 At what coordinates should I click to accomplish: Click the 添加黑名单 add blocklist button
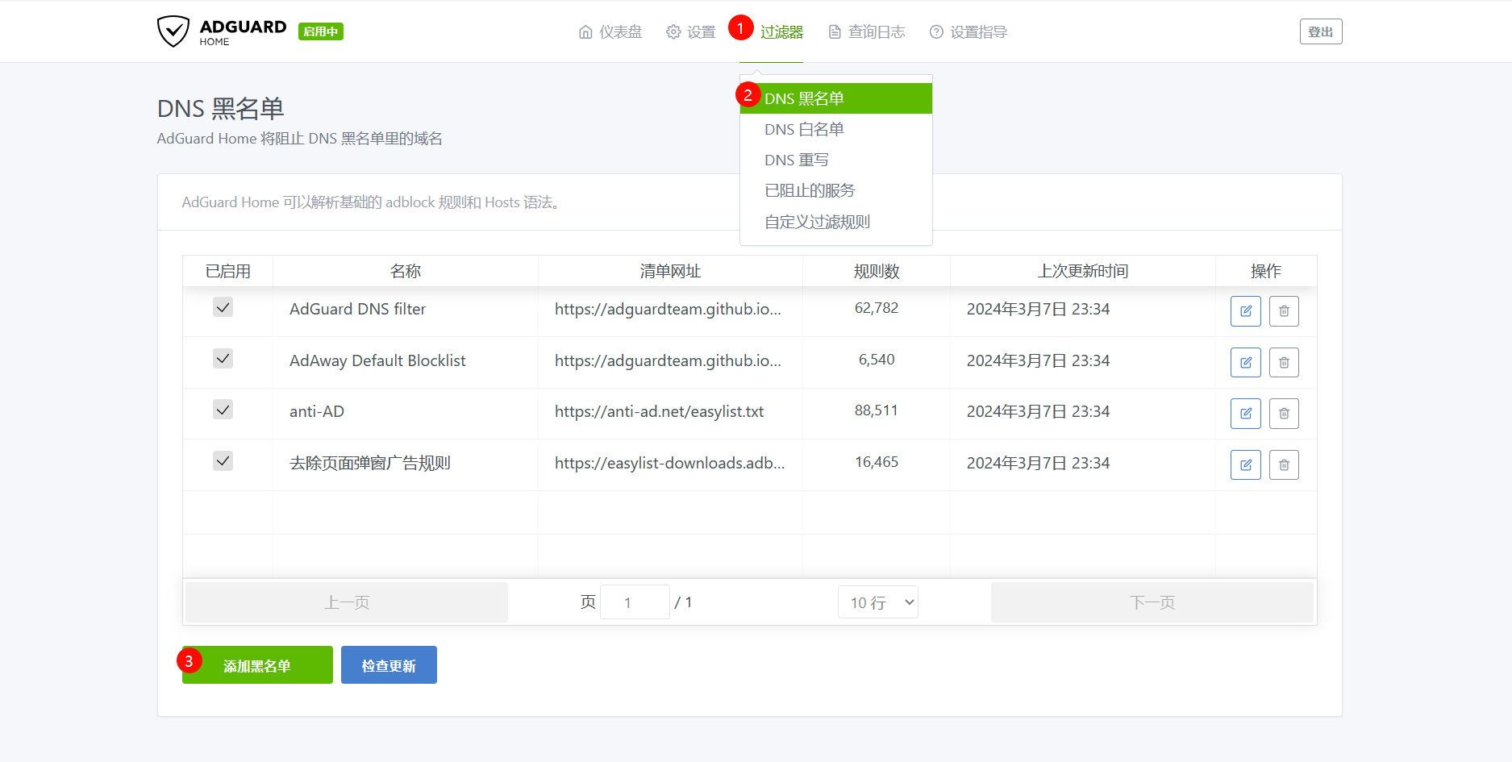[257, 665]
